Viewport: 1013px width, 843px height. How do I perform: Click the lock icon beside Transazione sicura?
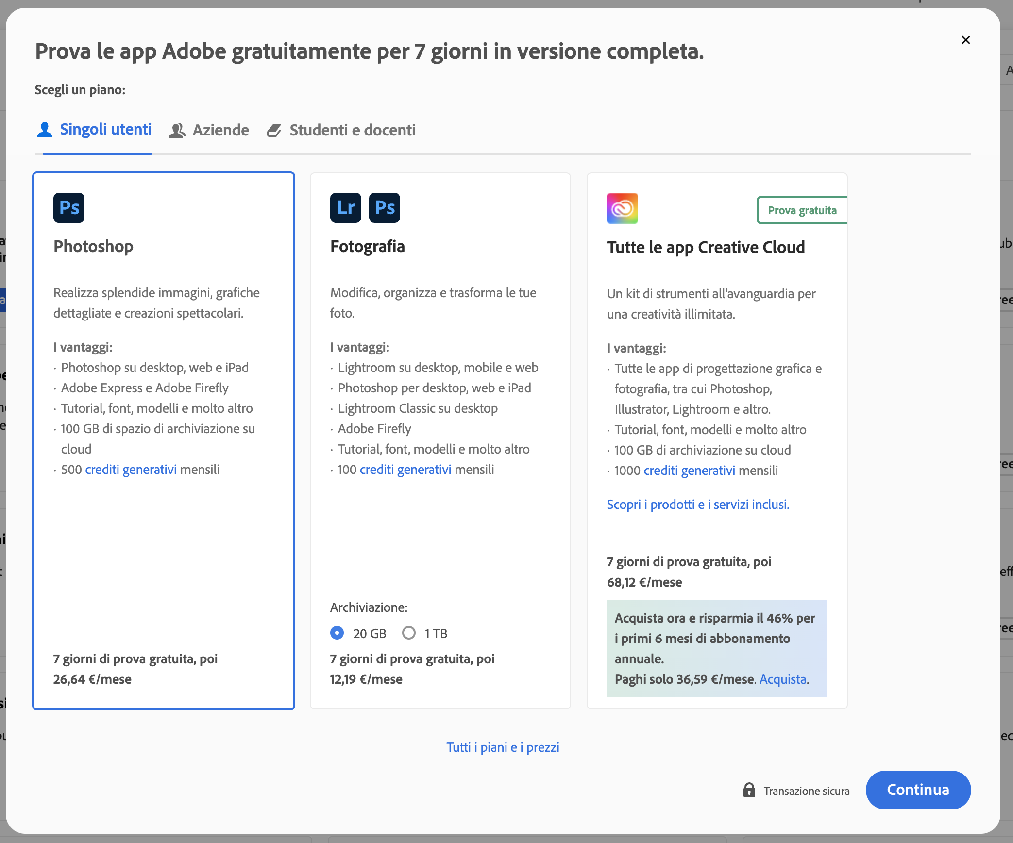[x=749, y=790]
